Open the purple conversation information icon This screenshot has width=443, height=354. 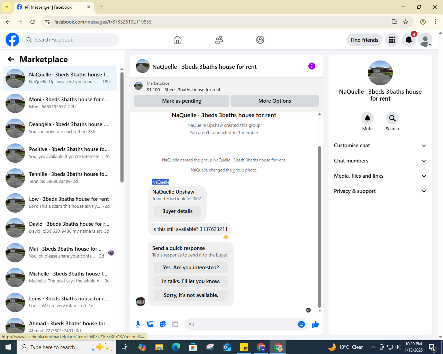tap(312, 66)
